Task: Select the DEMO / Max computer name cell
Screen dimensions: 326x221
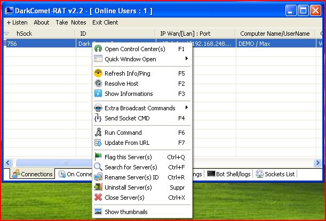Action: [x=276, y=44]
